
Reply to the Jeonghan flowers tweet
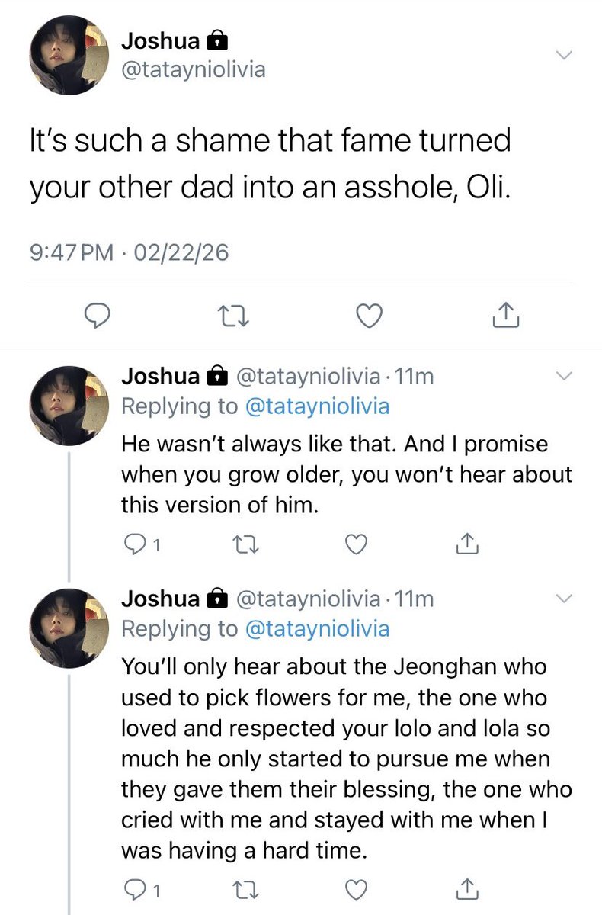tap(134, 888)
